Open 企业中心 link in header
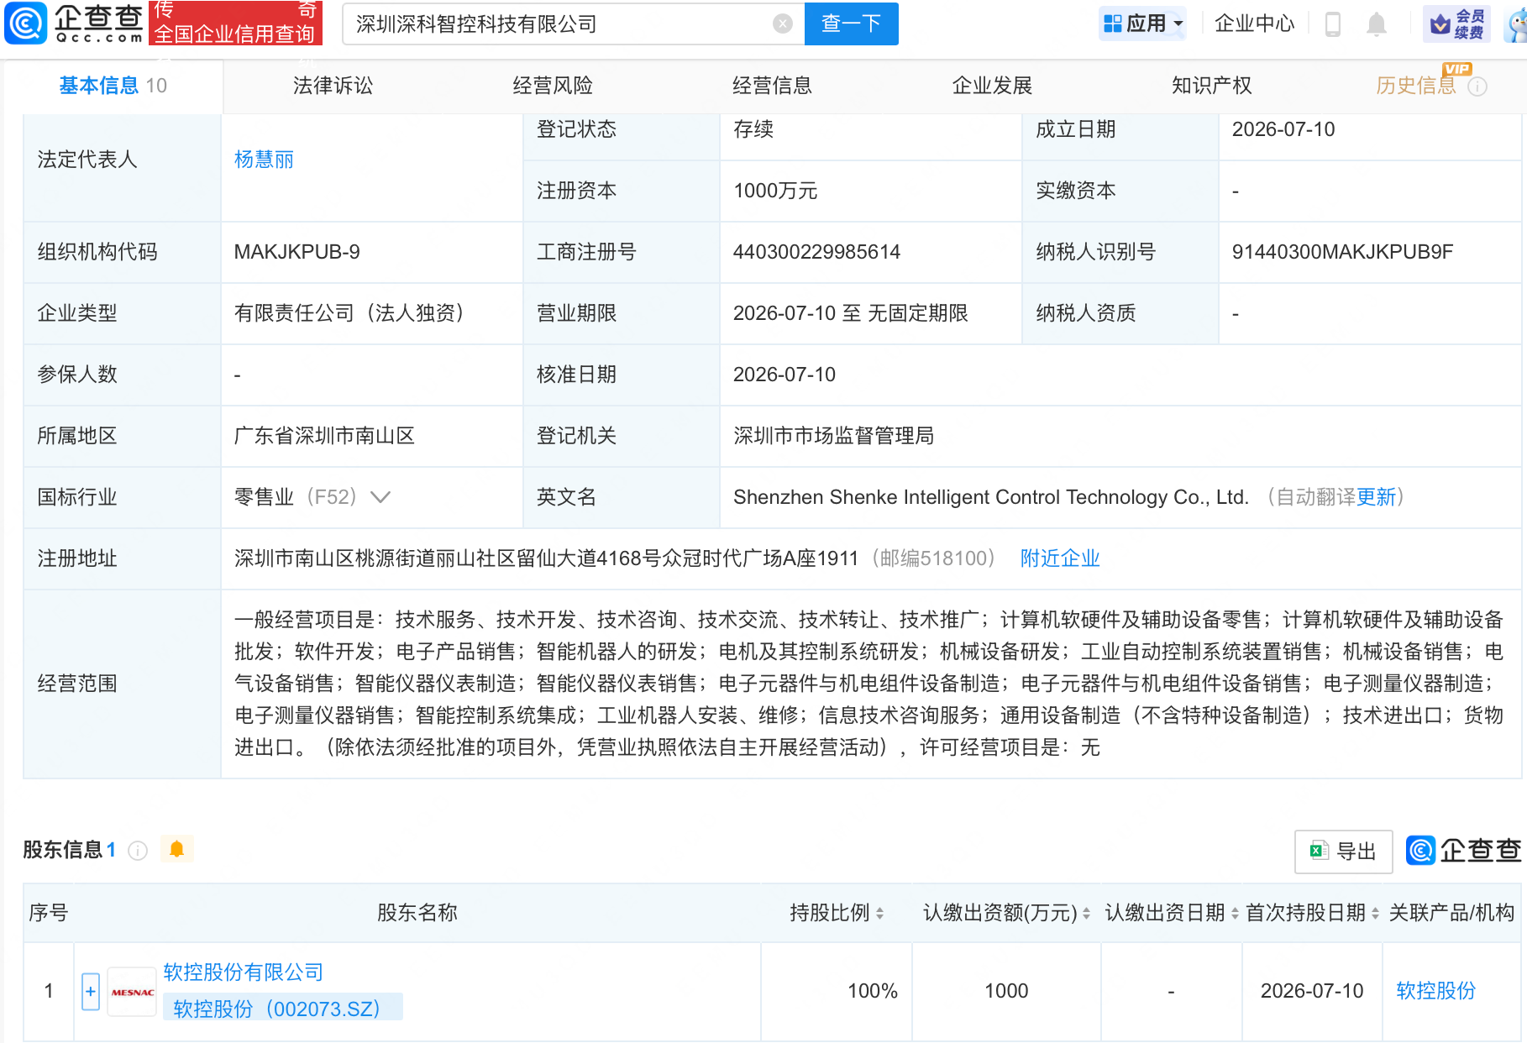The width and height of the screenshot is (1527, 1043). [1254, 24]
